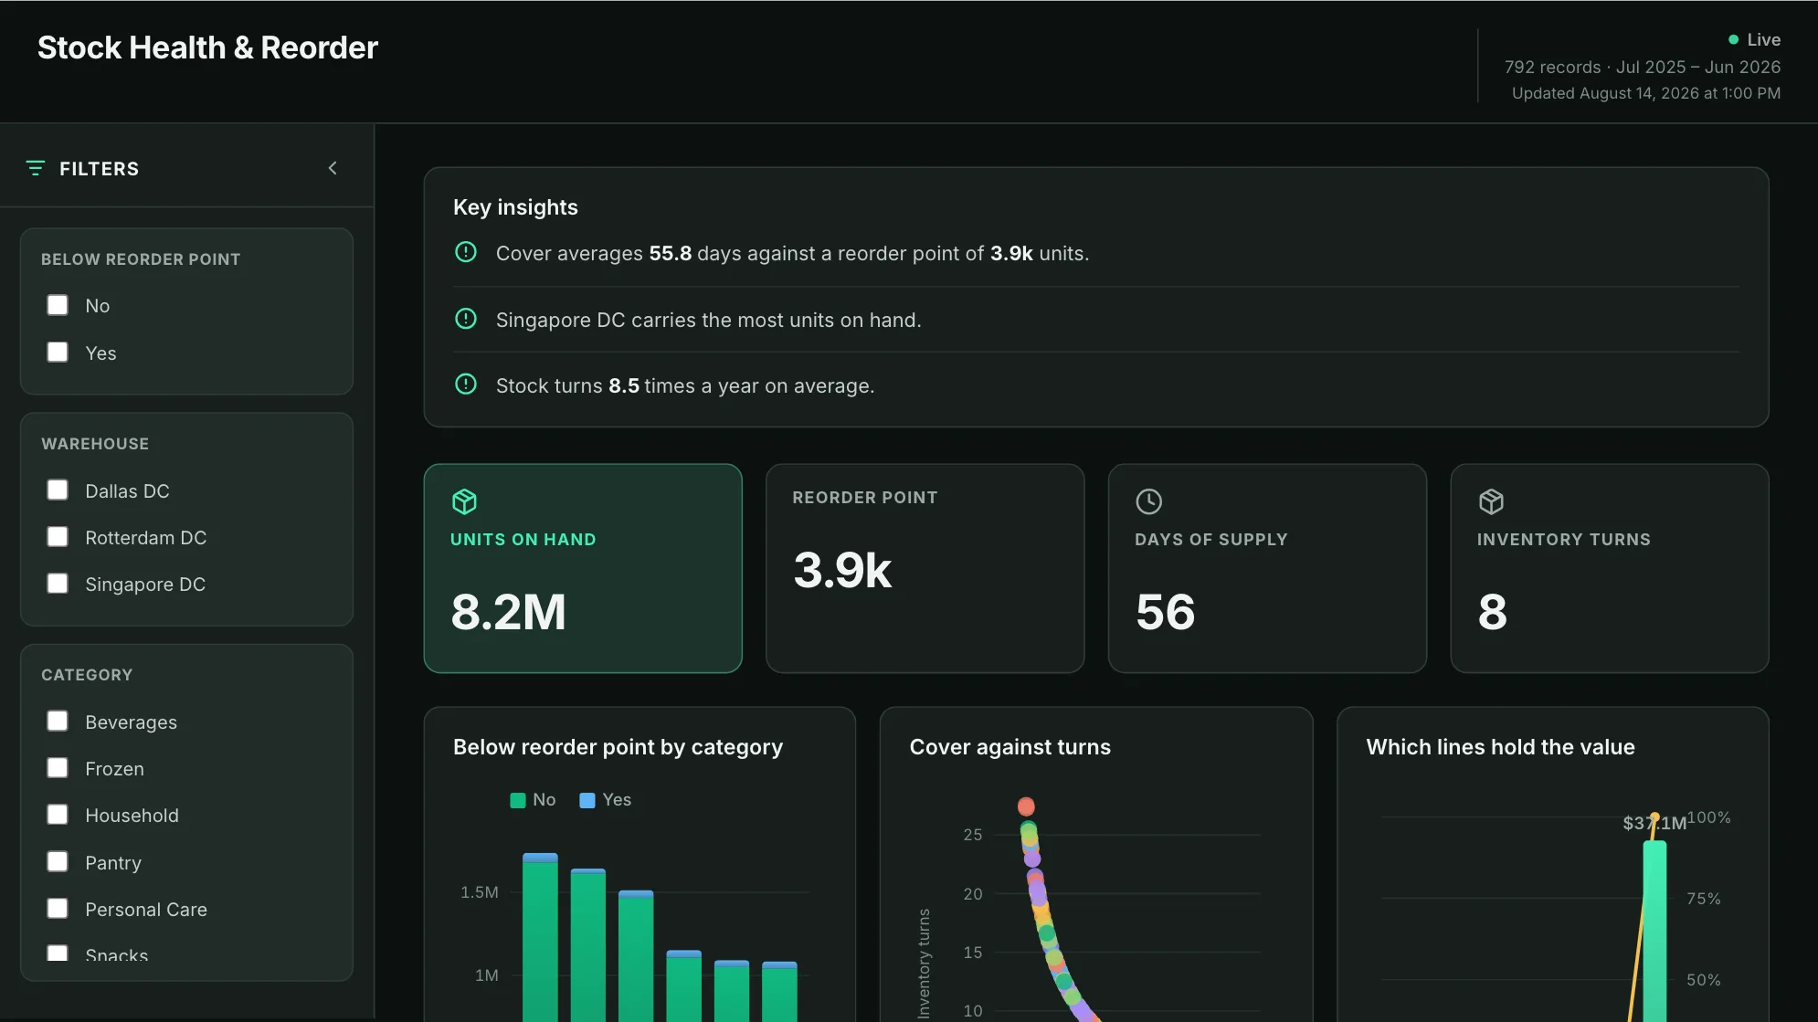Click the tallest bar in the category chart
This screenshot has width=1818, height=1022.
540,938
